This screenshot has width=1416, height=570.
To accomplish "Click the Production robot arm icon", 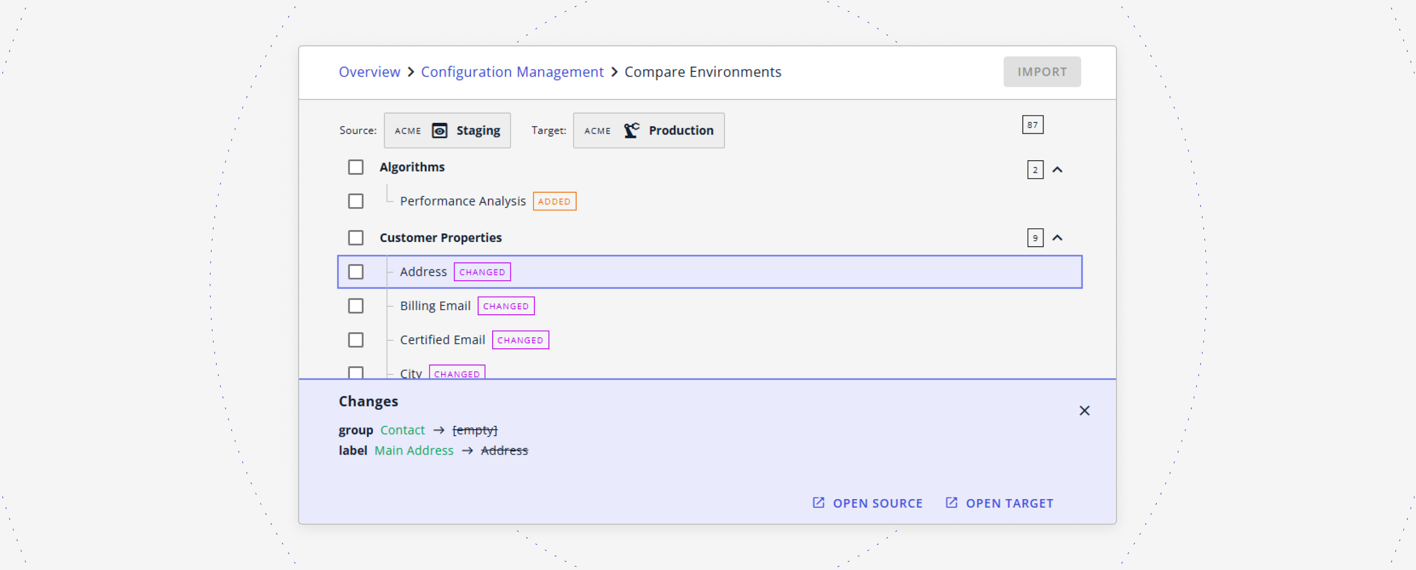I will (631, 131).
